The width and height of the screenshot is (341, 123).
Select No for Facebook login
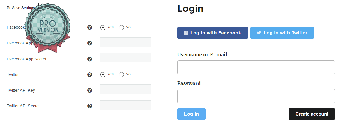121,28
